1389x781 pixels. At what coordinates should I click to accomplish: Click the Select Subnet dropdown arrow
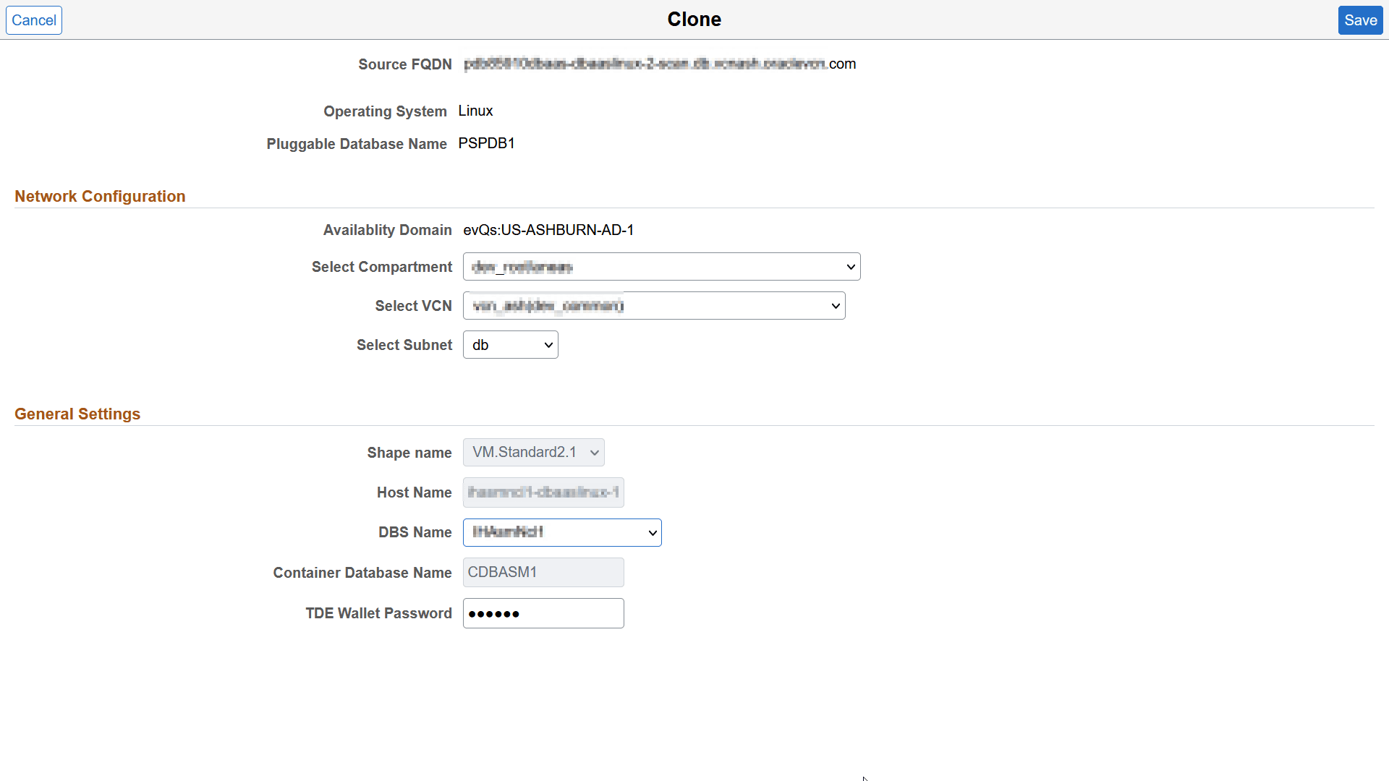click(x=548, y=344)
